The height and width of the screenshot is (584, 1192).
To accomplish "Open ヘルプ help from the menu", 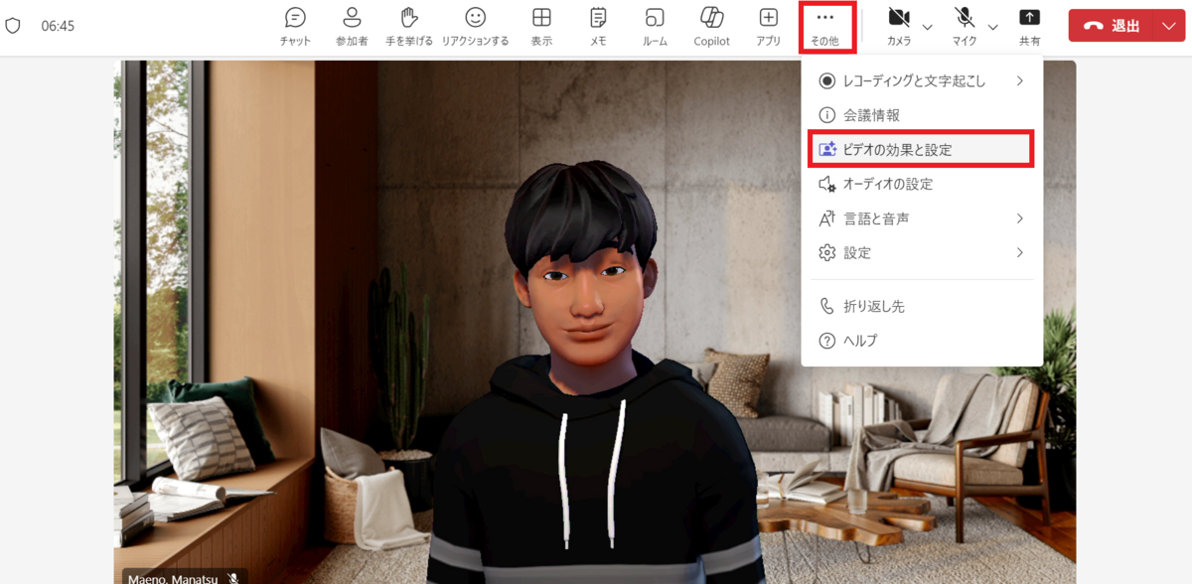I will pos(922,341).
